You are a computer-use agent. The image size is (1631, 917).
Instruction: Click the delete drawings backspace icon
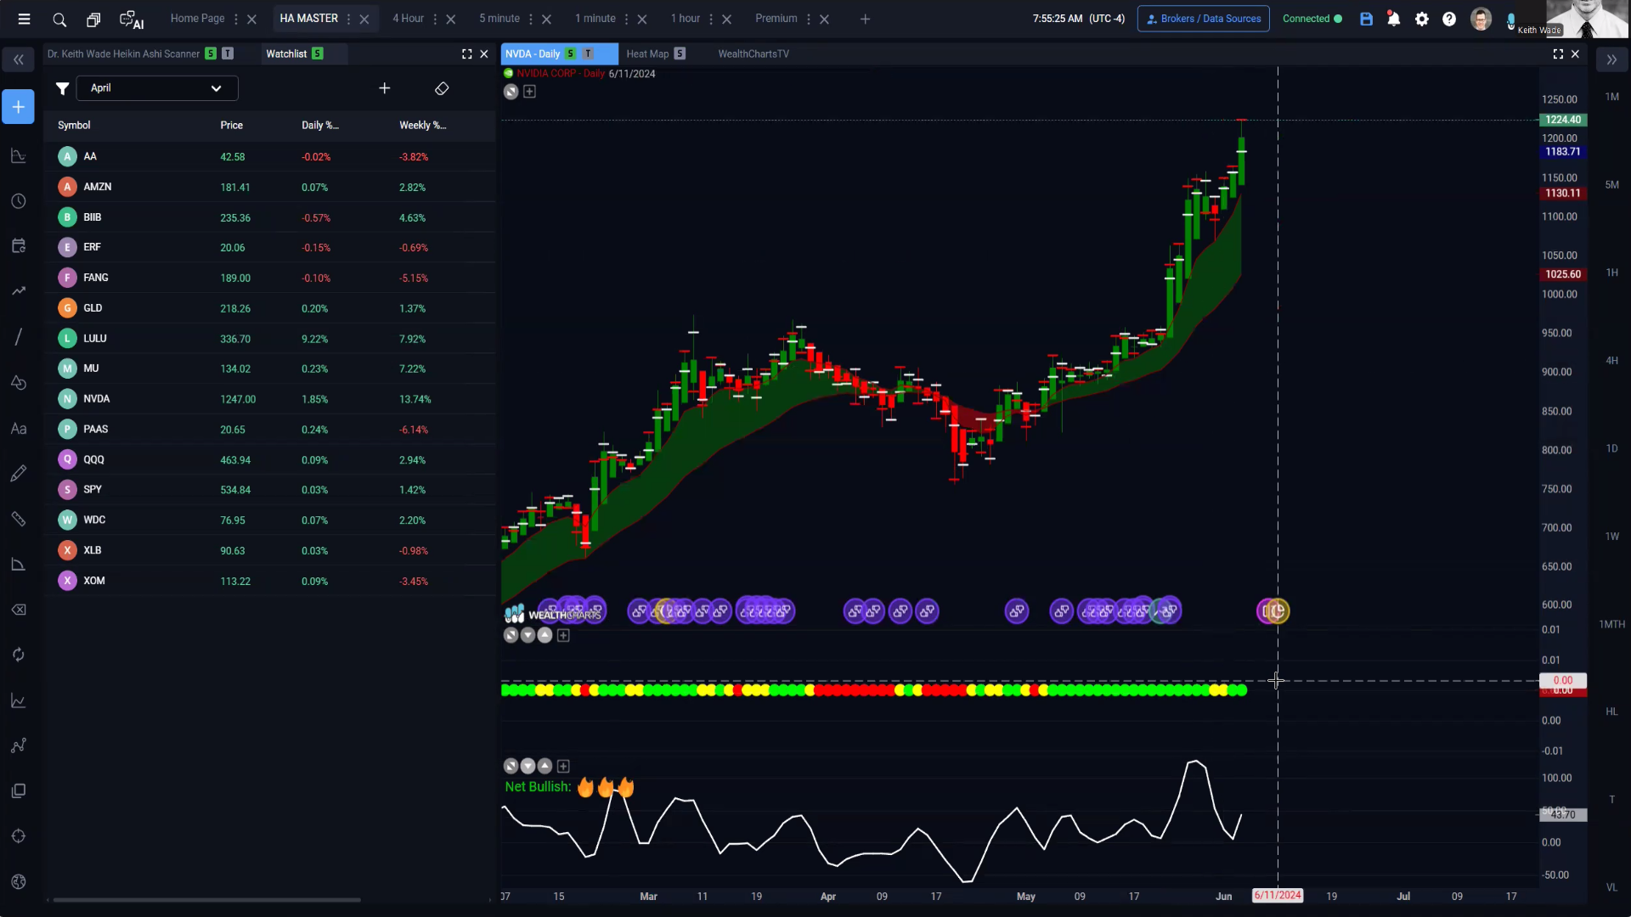pyautogui.click(x=19, y=610)
